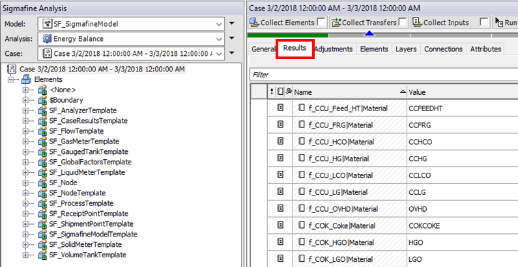Tick the Collect Elements checkbox
518x267 pixels.
(x=321, y=22)
